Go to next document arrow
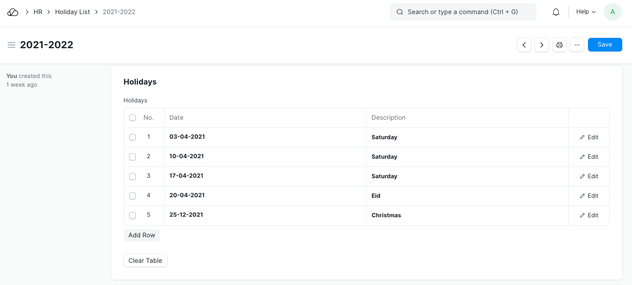This screenshot has height=285, width=632. (542, 45)
